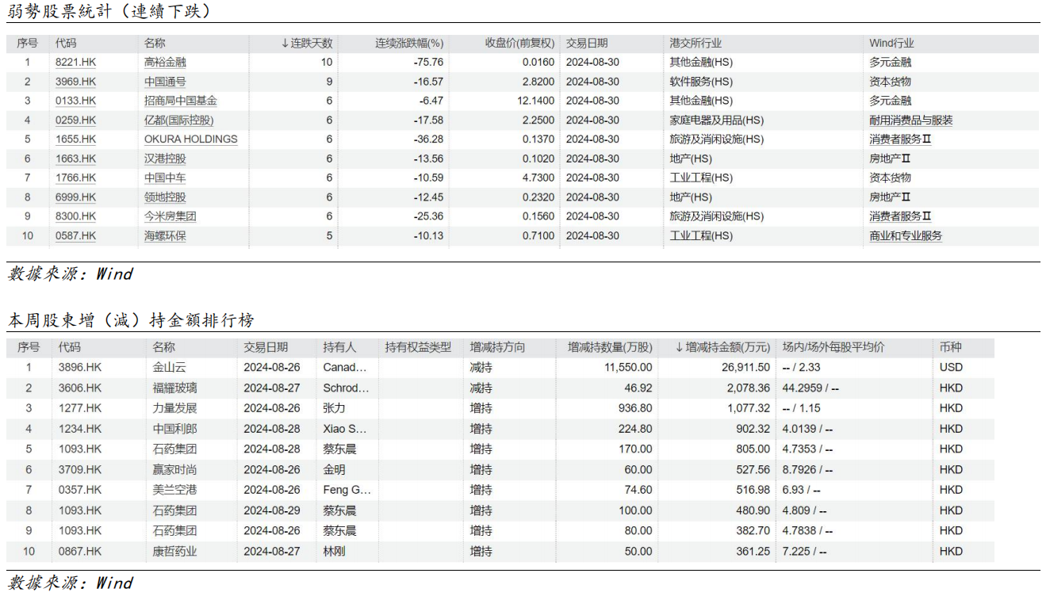This screenshot has height=600, width=1050.
Task: Open industry link 家庭电器及用品(HS)
Action: pos(717,120)
